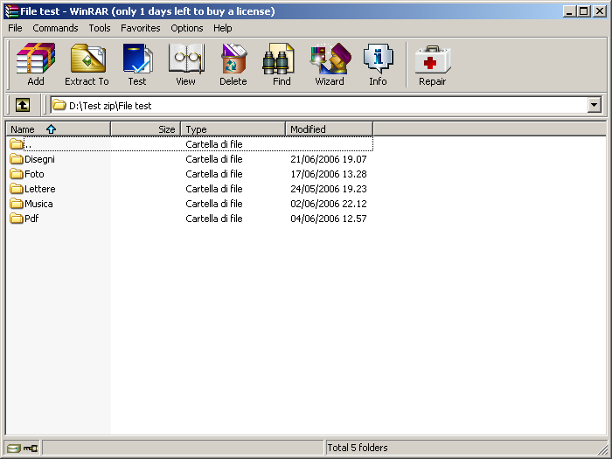The height and width of the screenshot is (459, 612).
Task: Open the Commands menu
Action: click(x=55, y=28)
